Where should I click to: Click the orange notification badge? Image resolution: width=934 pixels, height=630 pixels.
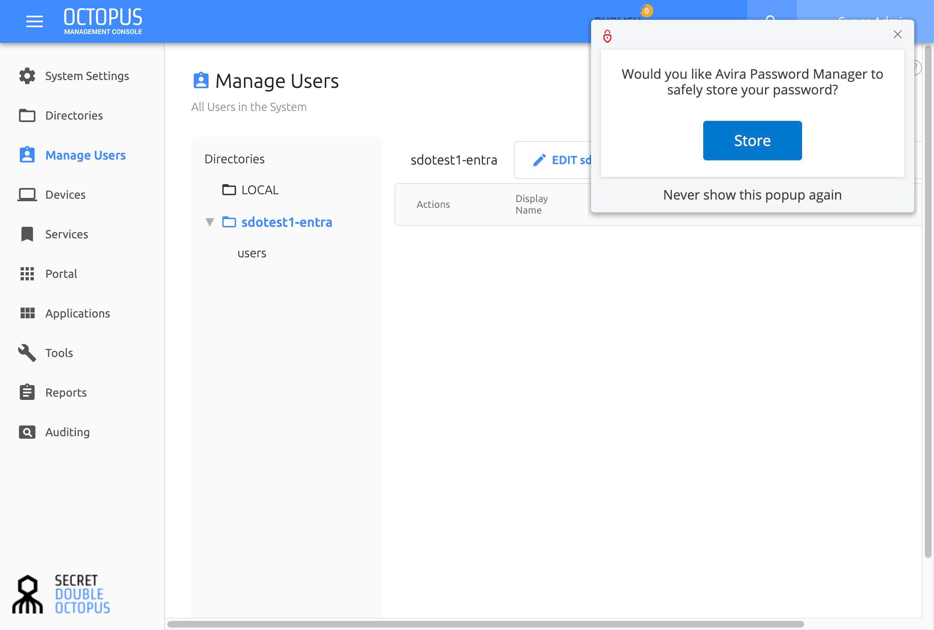[647, 11]
